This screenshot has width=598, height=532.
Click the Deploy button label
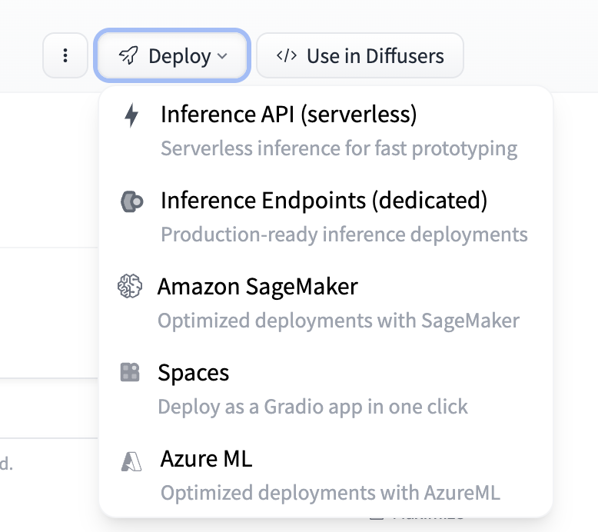[179, 56]
